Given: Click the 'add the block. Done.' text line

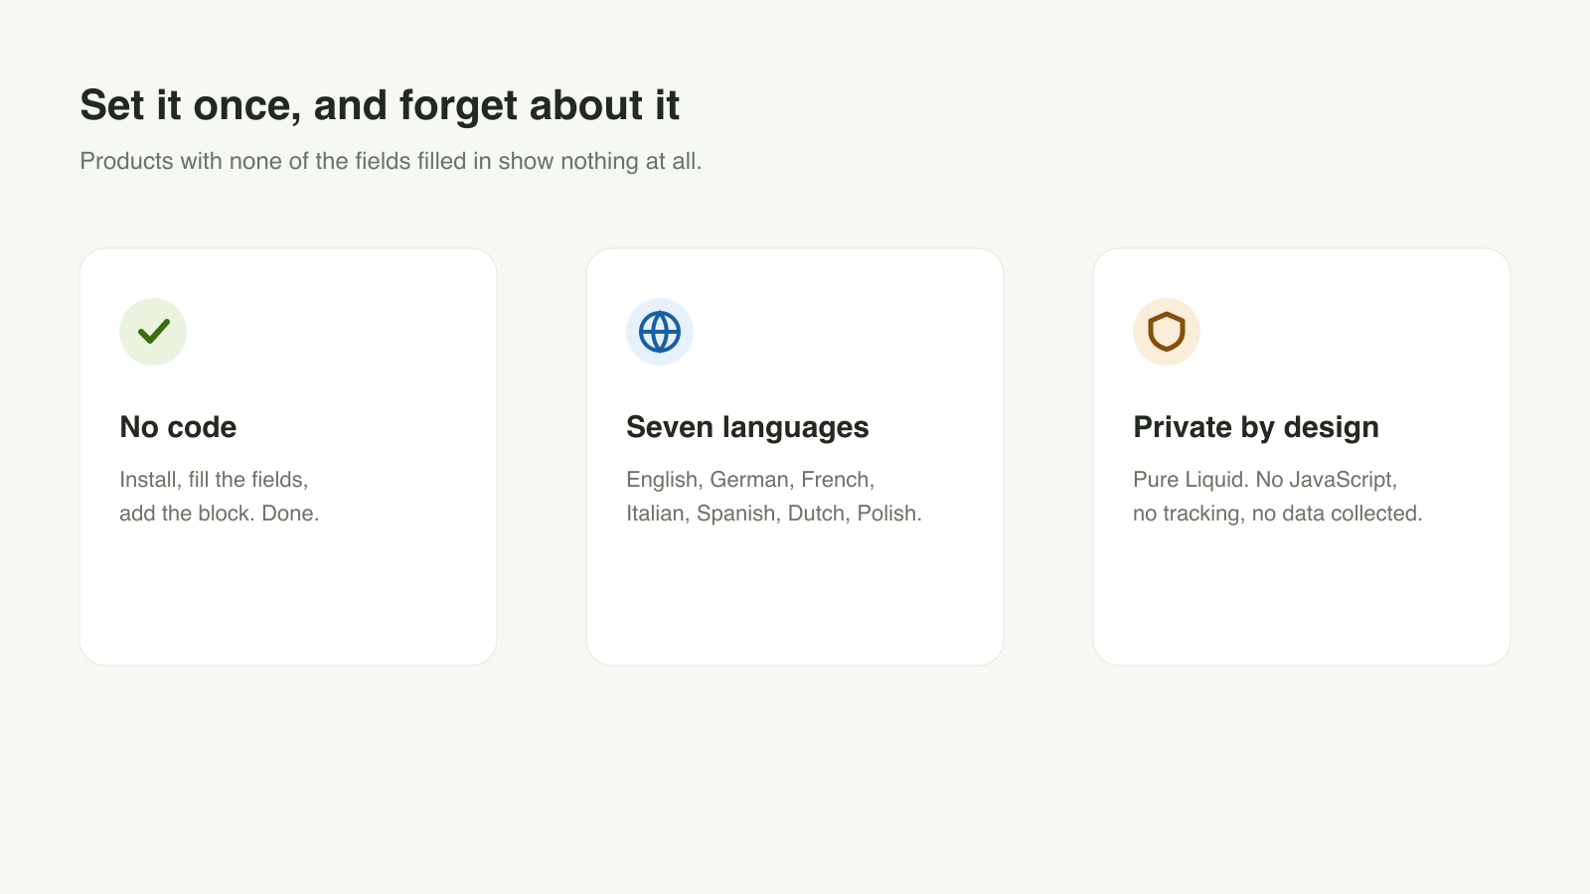Looking at the screenshot, I should (219, 514).
